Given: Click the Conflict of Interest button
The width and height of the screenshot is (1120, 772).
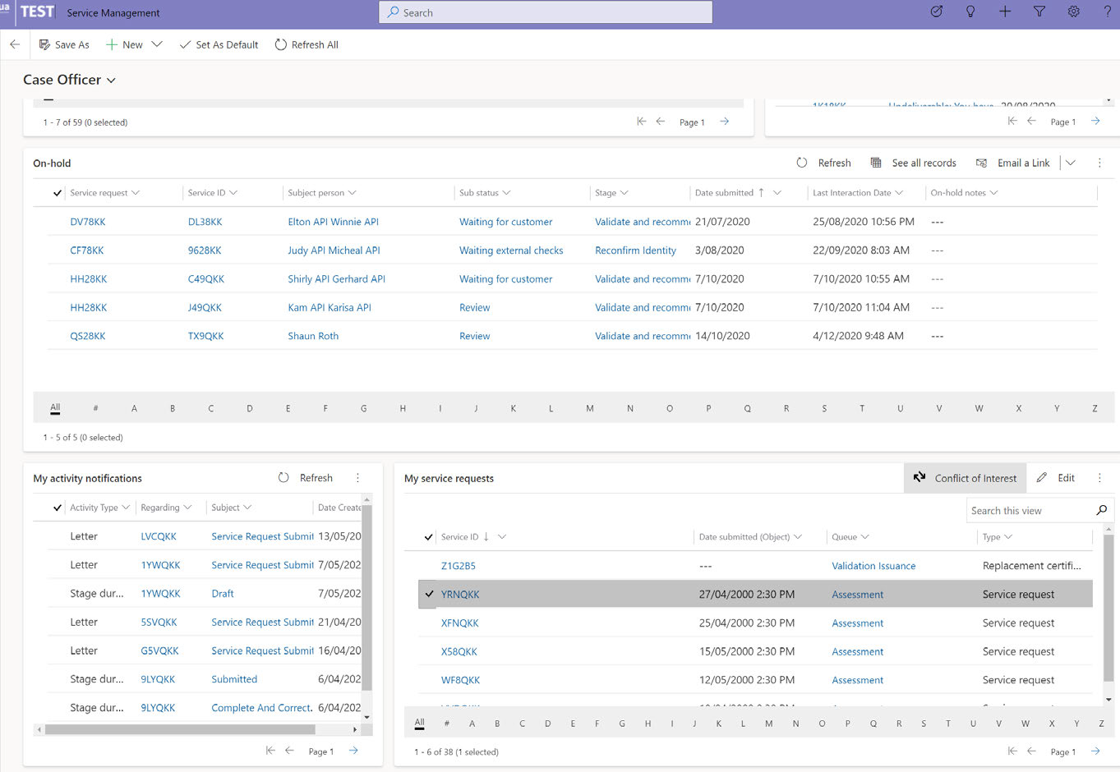Looking at the screenshot, I should point(966,478).
